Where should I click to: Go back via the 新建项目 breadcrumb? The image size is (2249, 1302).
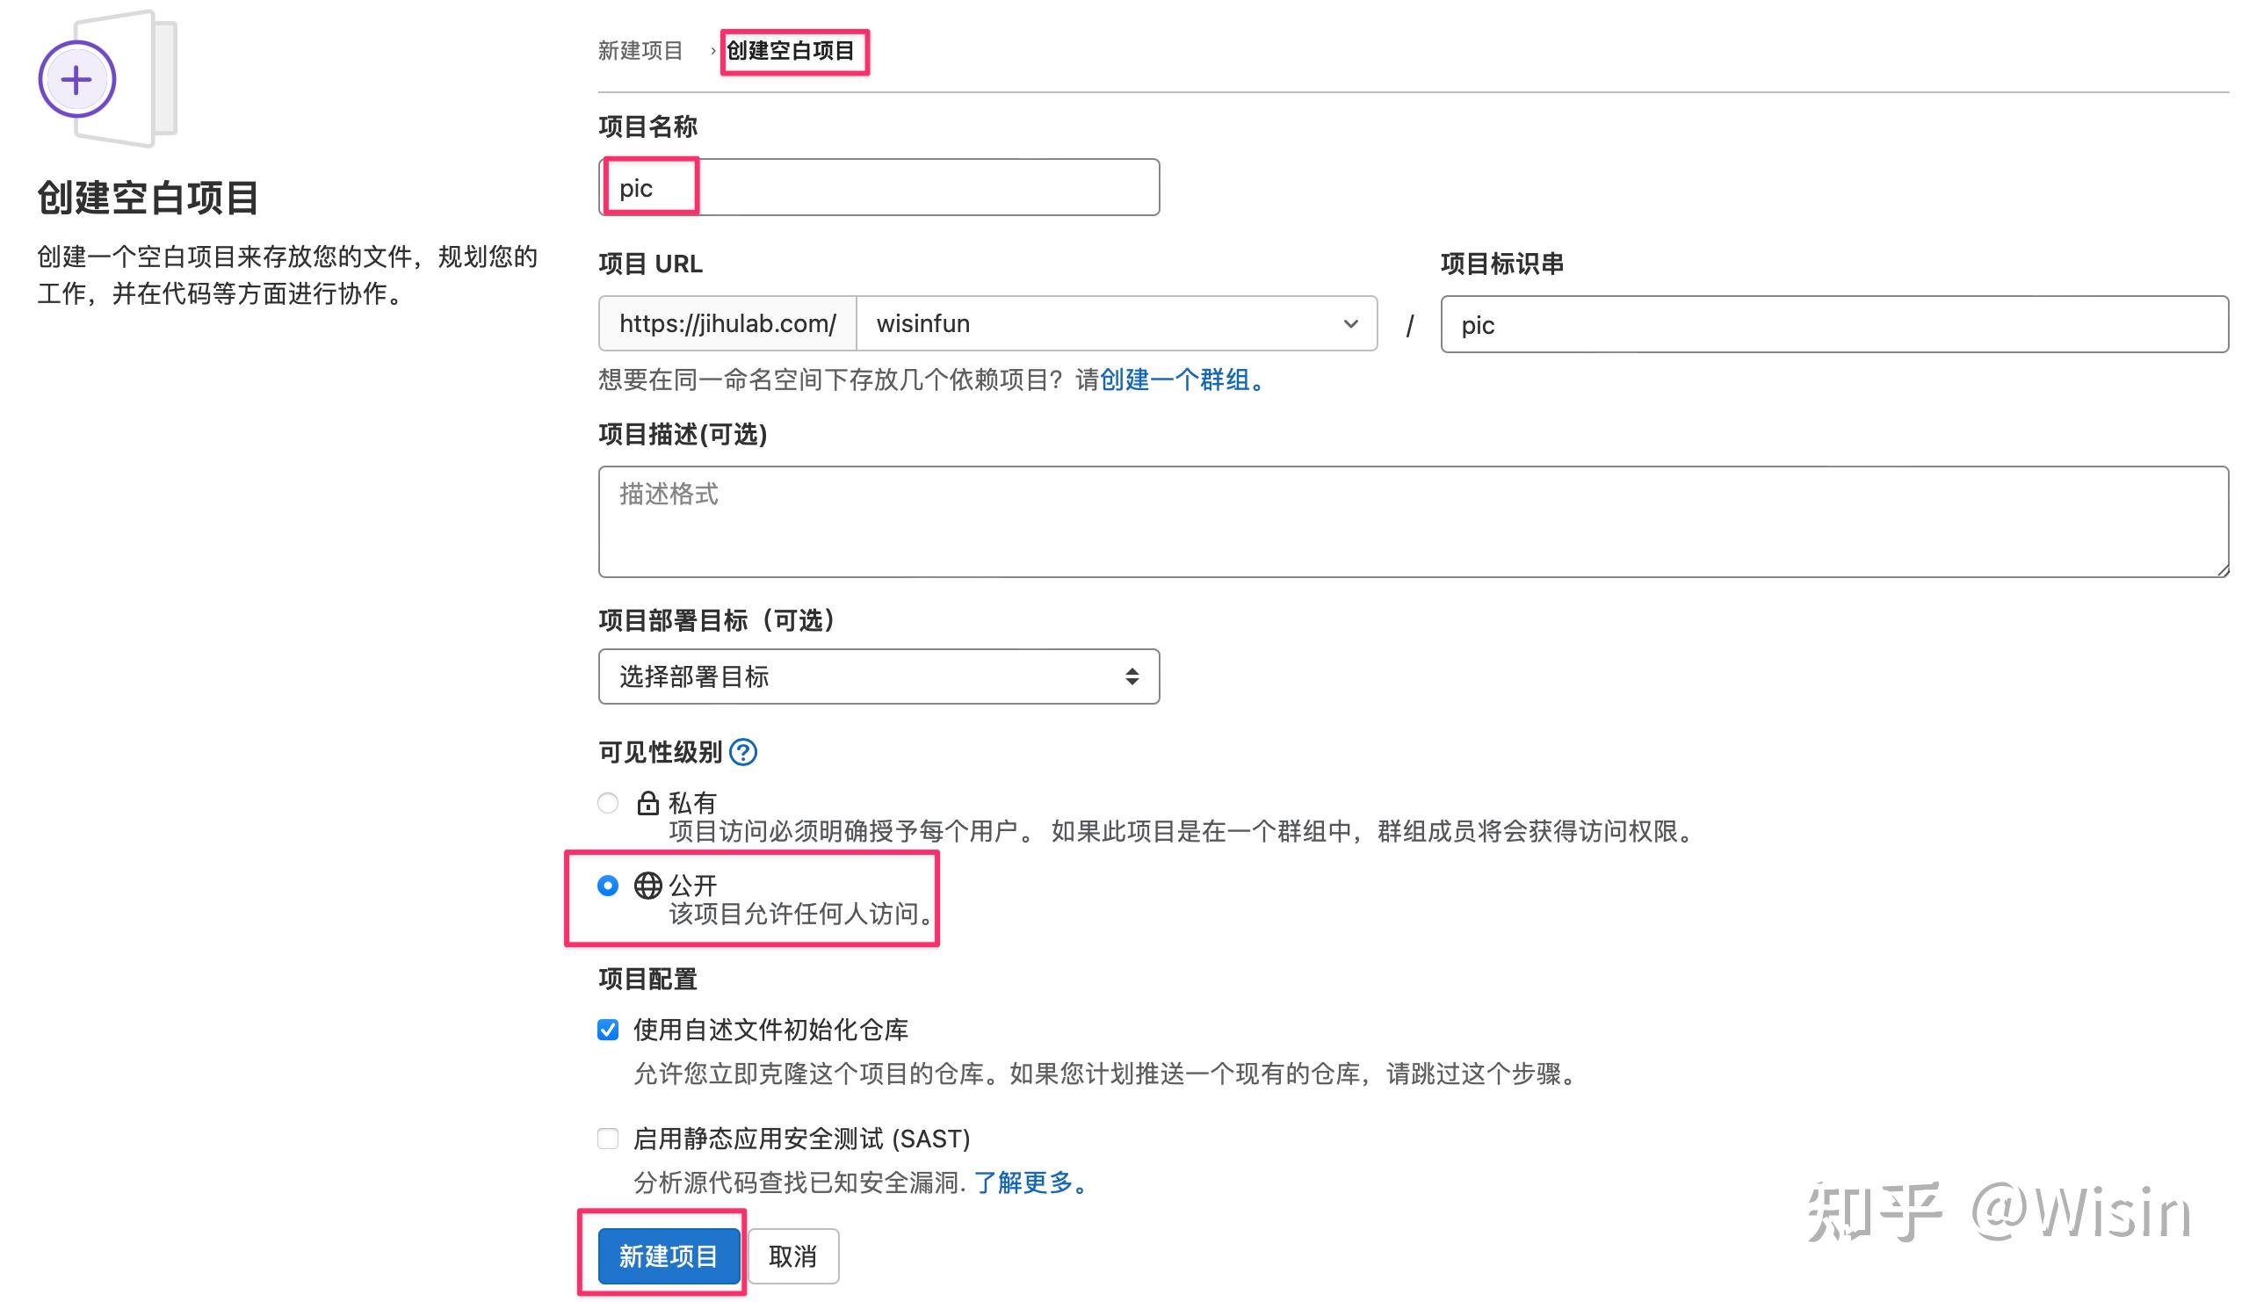[640, 51]
